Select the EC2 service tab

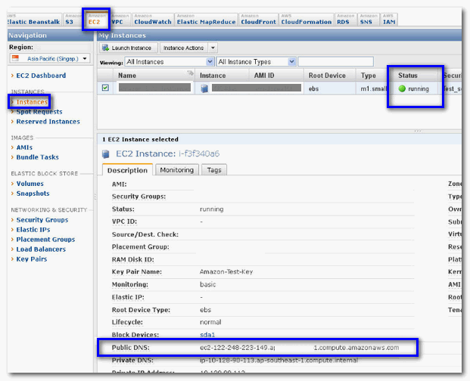click(x=97, y=20)
